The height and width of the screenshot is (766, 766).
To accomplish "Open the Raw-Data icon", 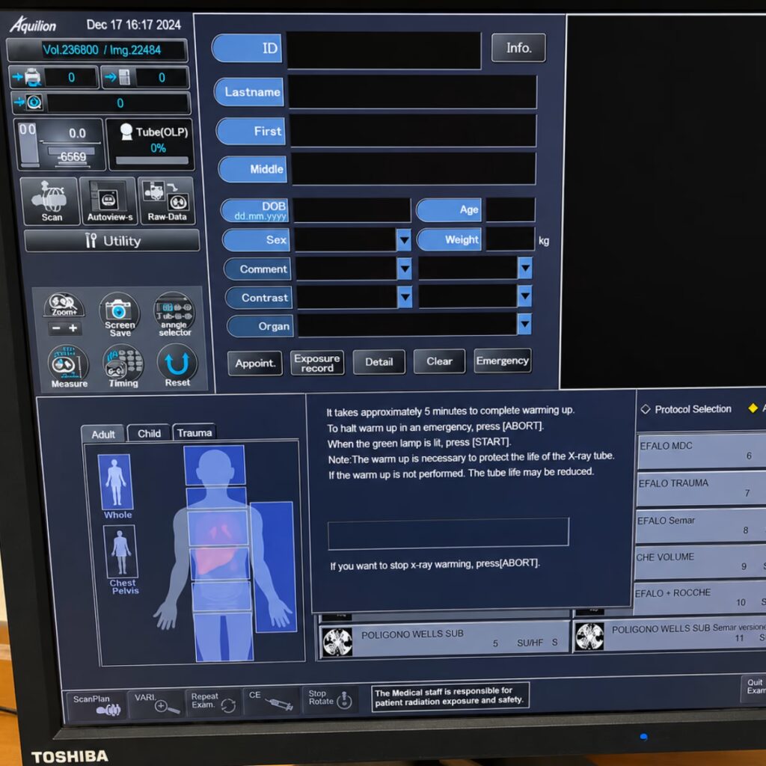I will (x=167, y=200).
